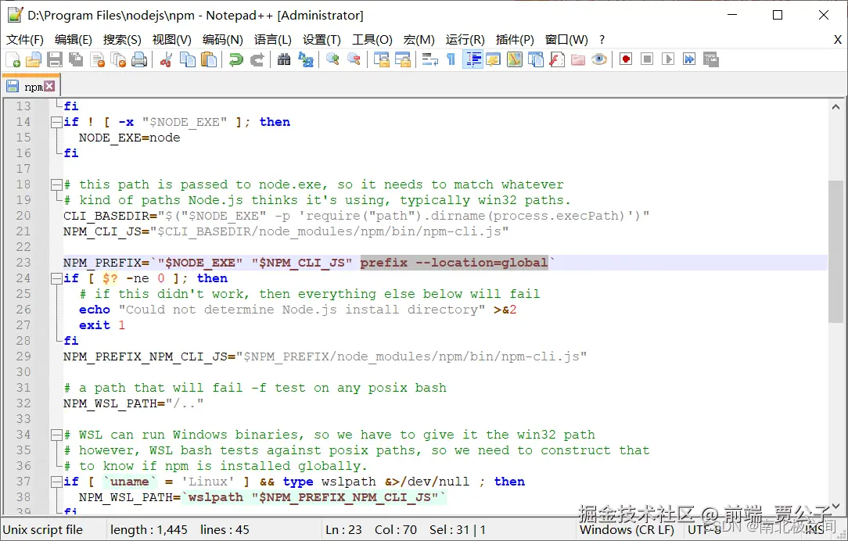
Task: Click the Close document toolbar icon
Action: pos(97,59)
